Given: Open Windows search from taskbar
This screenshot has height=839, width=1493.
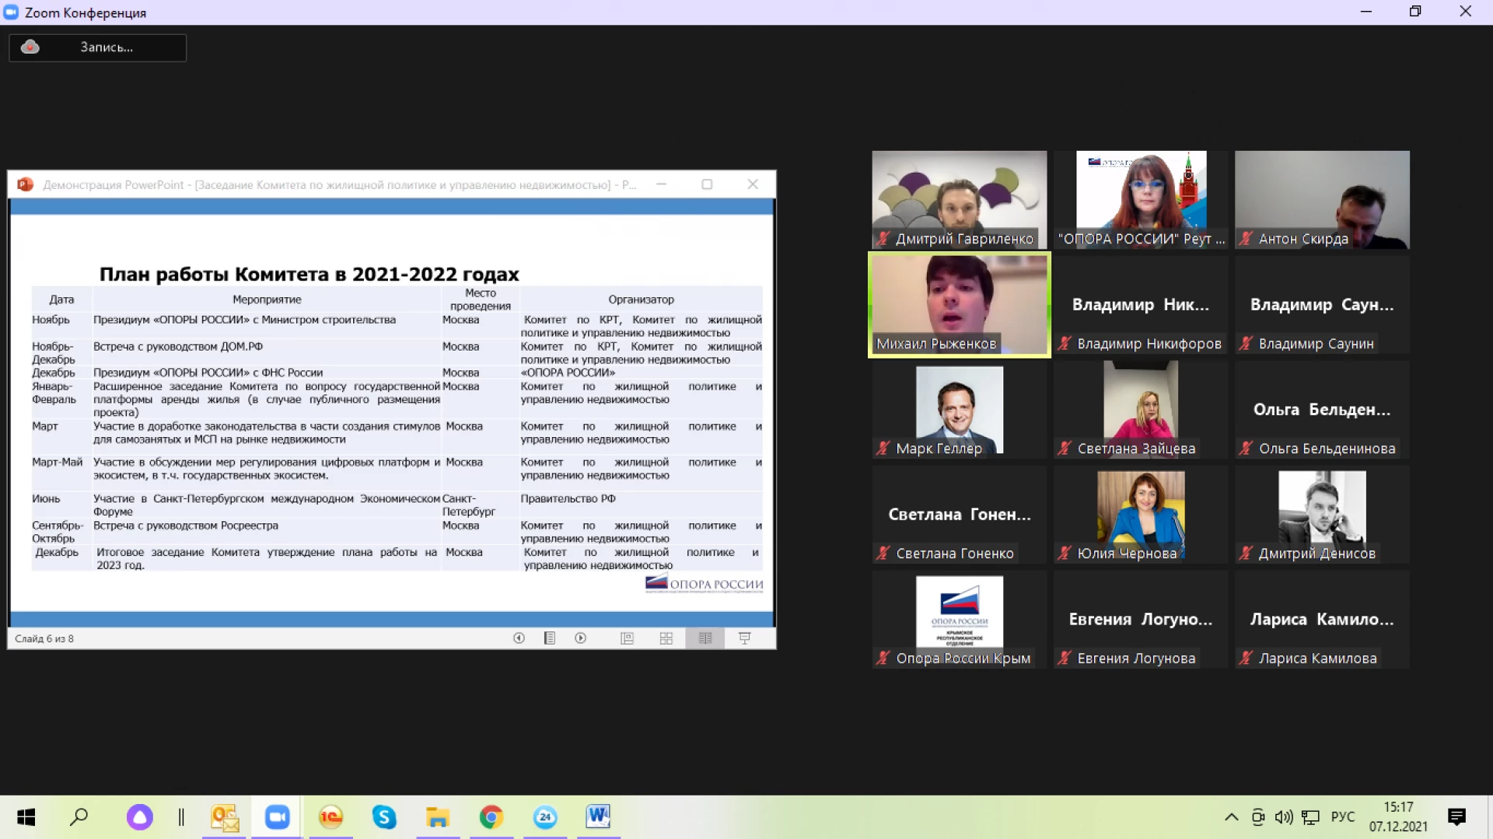Looking at the screenshot, I should pyautogui.click(x=79, y=817).
